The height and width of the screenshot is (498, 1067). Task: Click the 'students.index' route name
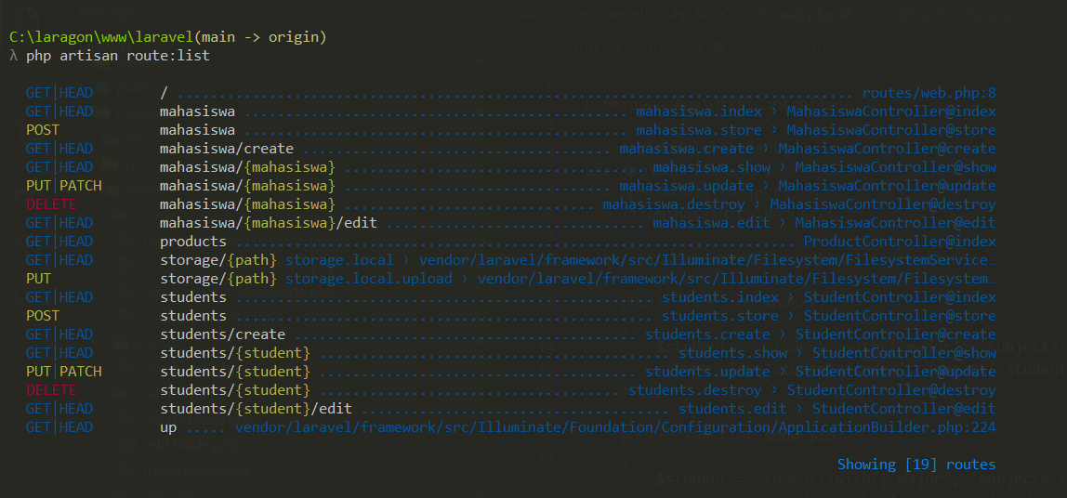(x=720, y=297)
